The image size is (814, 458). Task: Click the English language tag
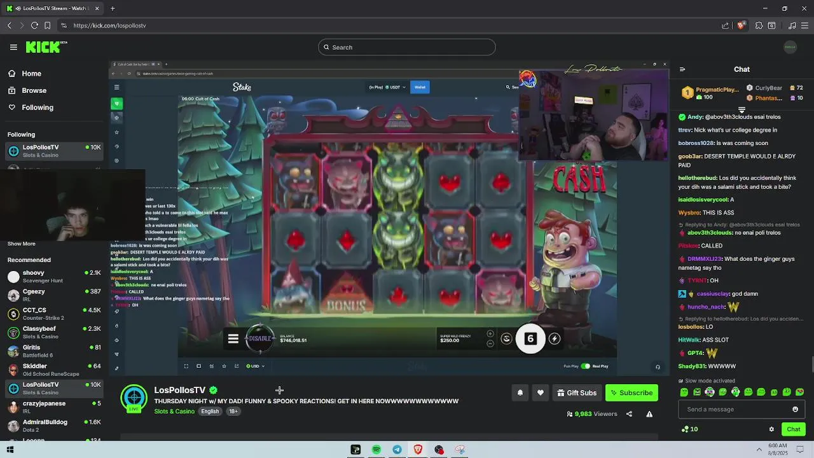pyautogui.click(x=210, y=412)
